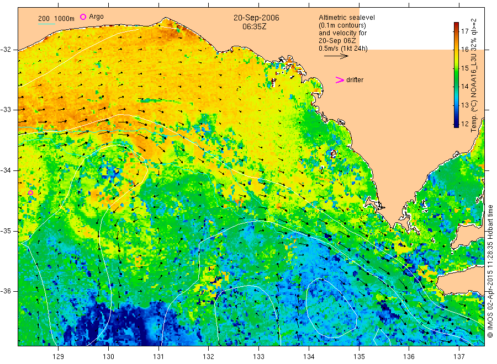The image size is (497, 364).
Task: Click the temperature color bar
Action: pos(456,74)
